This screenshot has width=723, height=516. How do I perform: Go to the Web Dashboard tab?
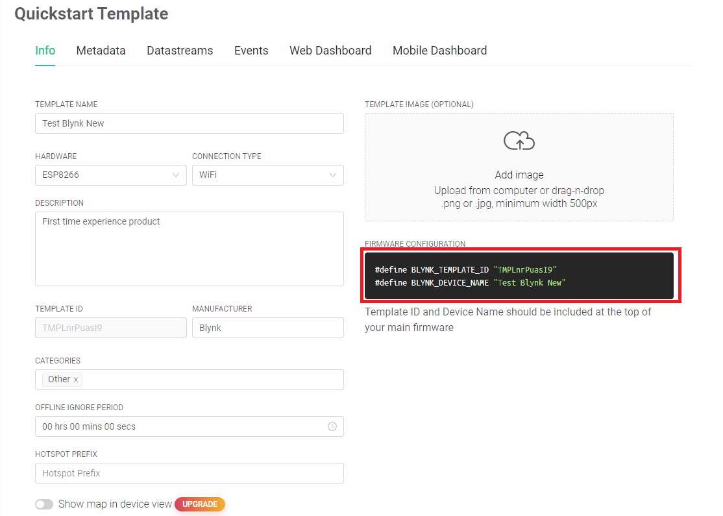click(330, 50)
